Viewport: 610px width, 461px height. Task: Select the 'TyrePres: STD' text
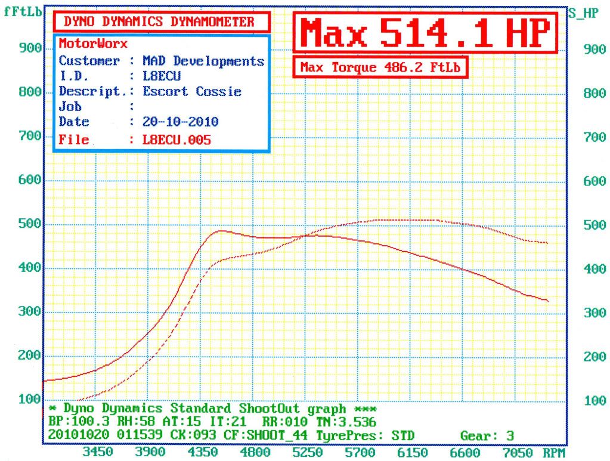click(366, 435)
